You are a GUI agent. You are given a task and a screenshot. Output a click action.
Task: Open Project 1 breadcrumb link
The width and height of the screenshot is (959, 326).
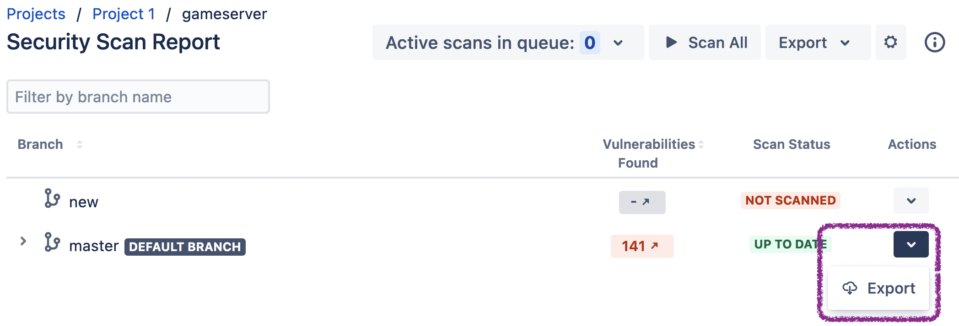pyautogui.click(x=124, y=14)
